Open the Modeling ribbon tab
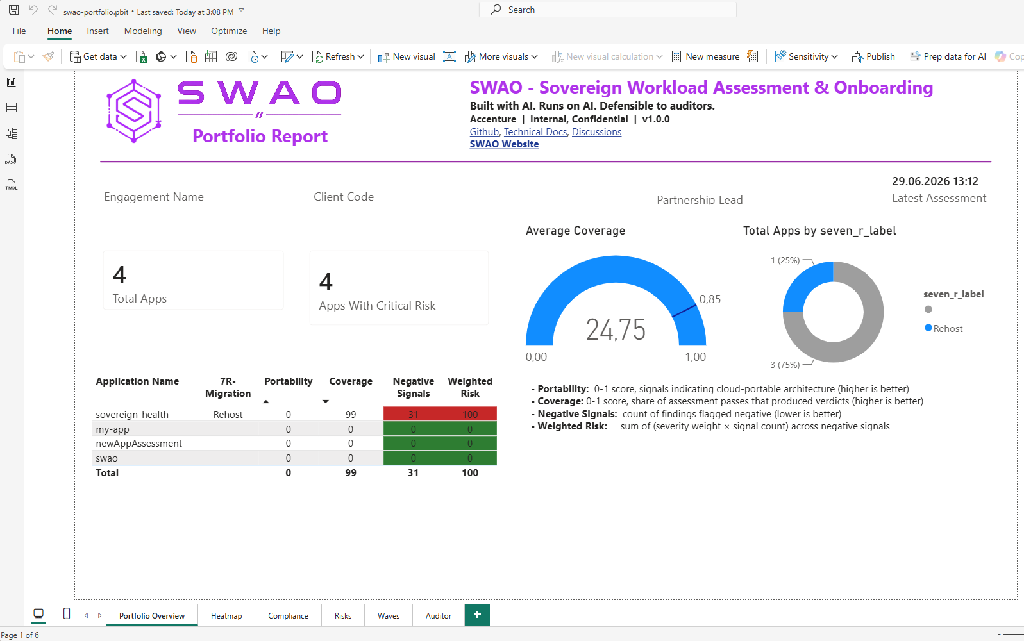This screenshot has width=1024, height=641. click(143, 31)
